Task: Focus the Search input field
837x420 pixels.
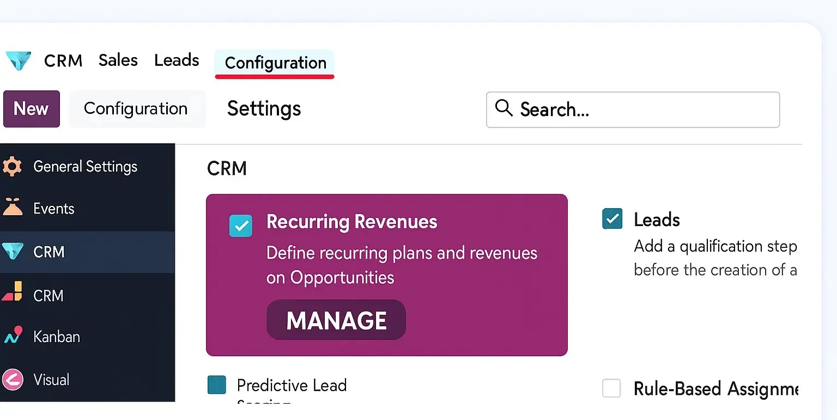Action: [633, 109]
